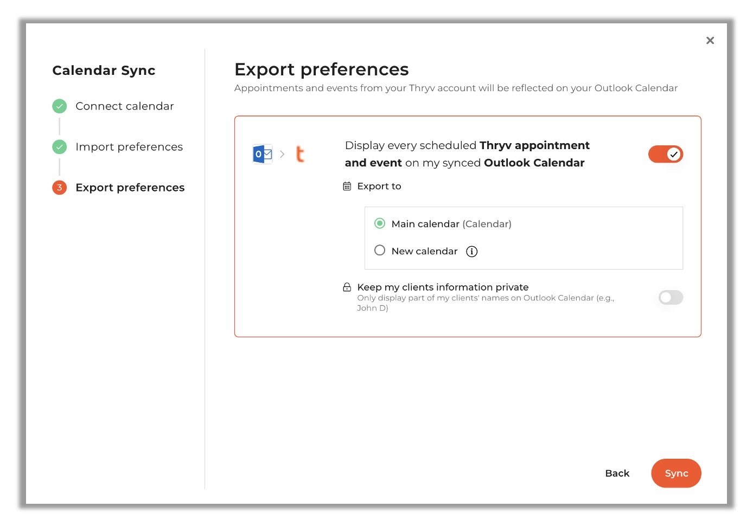The image size is (753, 526).
Task: Click the calendar icon next to Export to
Action: [x=347, y=187]
